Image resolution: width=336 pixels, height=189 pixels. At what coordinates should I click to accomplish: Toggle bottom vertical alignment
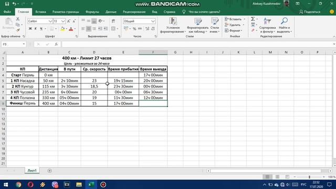pos(94,21)
